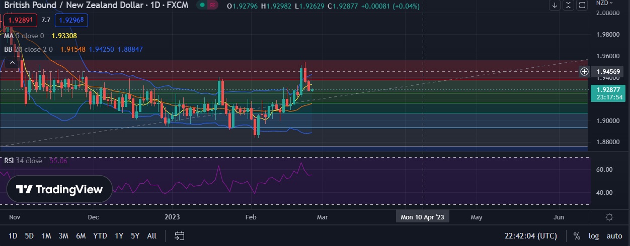Click the market open status indicator
The width and height of the screenshot is (630, 246).
tap(202, 6)
